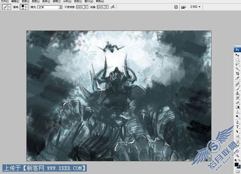
Task: Open the Help menu
Action: 100,1
